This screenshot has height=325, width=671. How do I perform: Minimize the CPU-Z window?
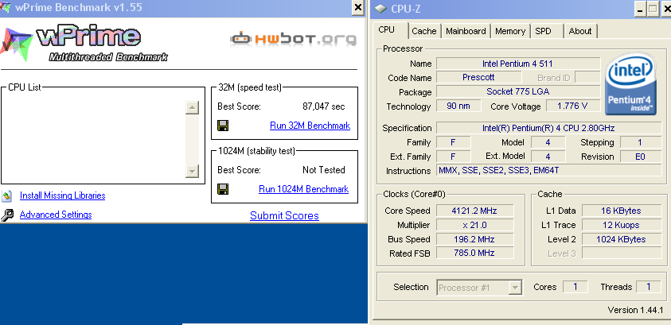[x=641, y=10]
